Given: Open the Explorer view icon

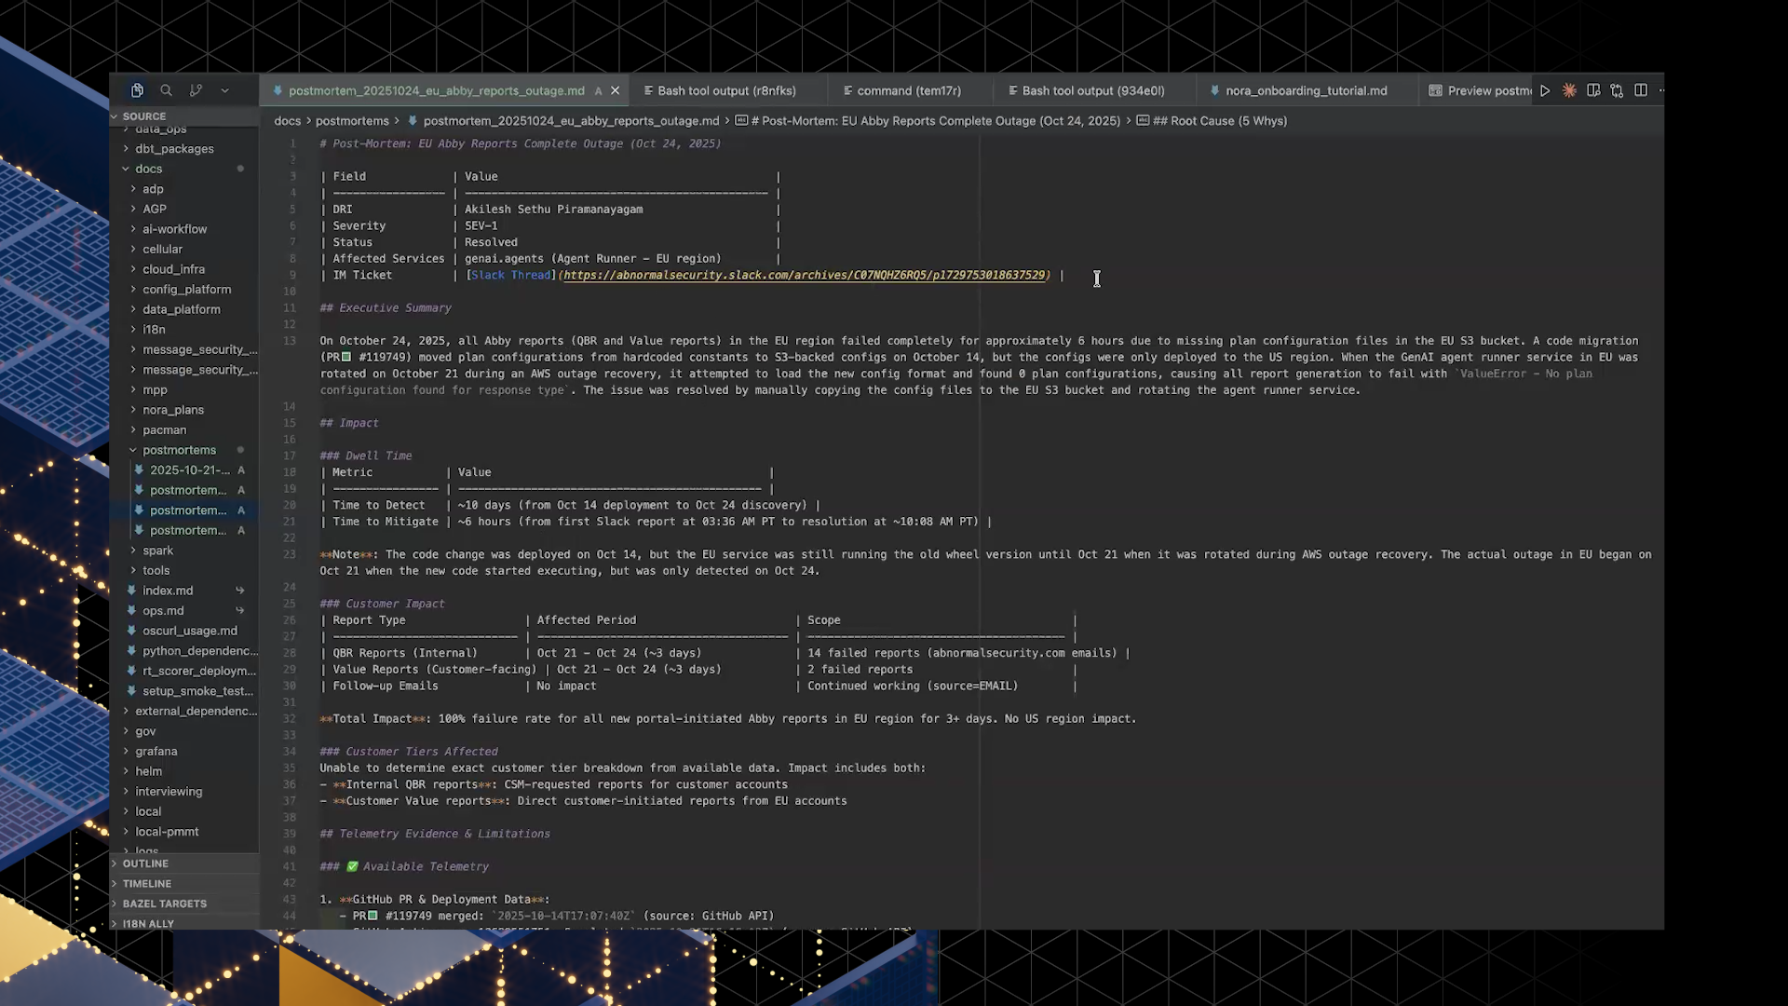Looking at the screenshot, I should (x=137, y=90).
